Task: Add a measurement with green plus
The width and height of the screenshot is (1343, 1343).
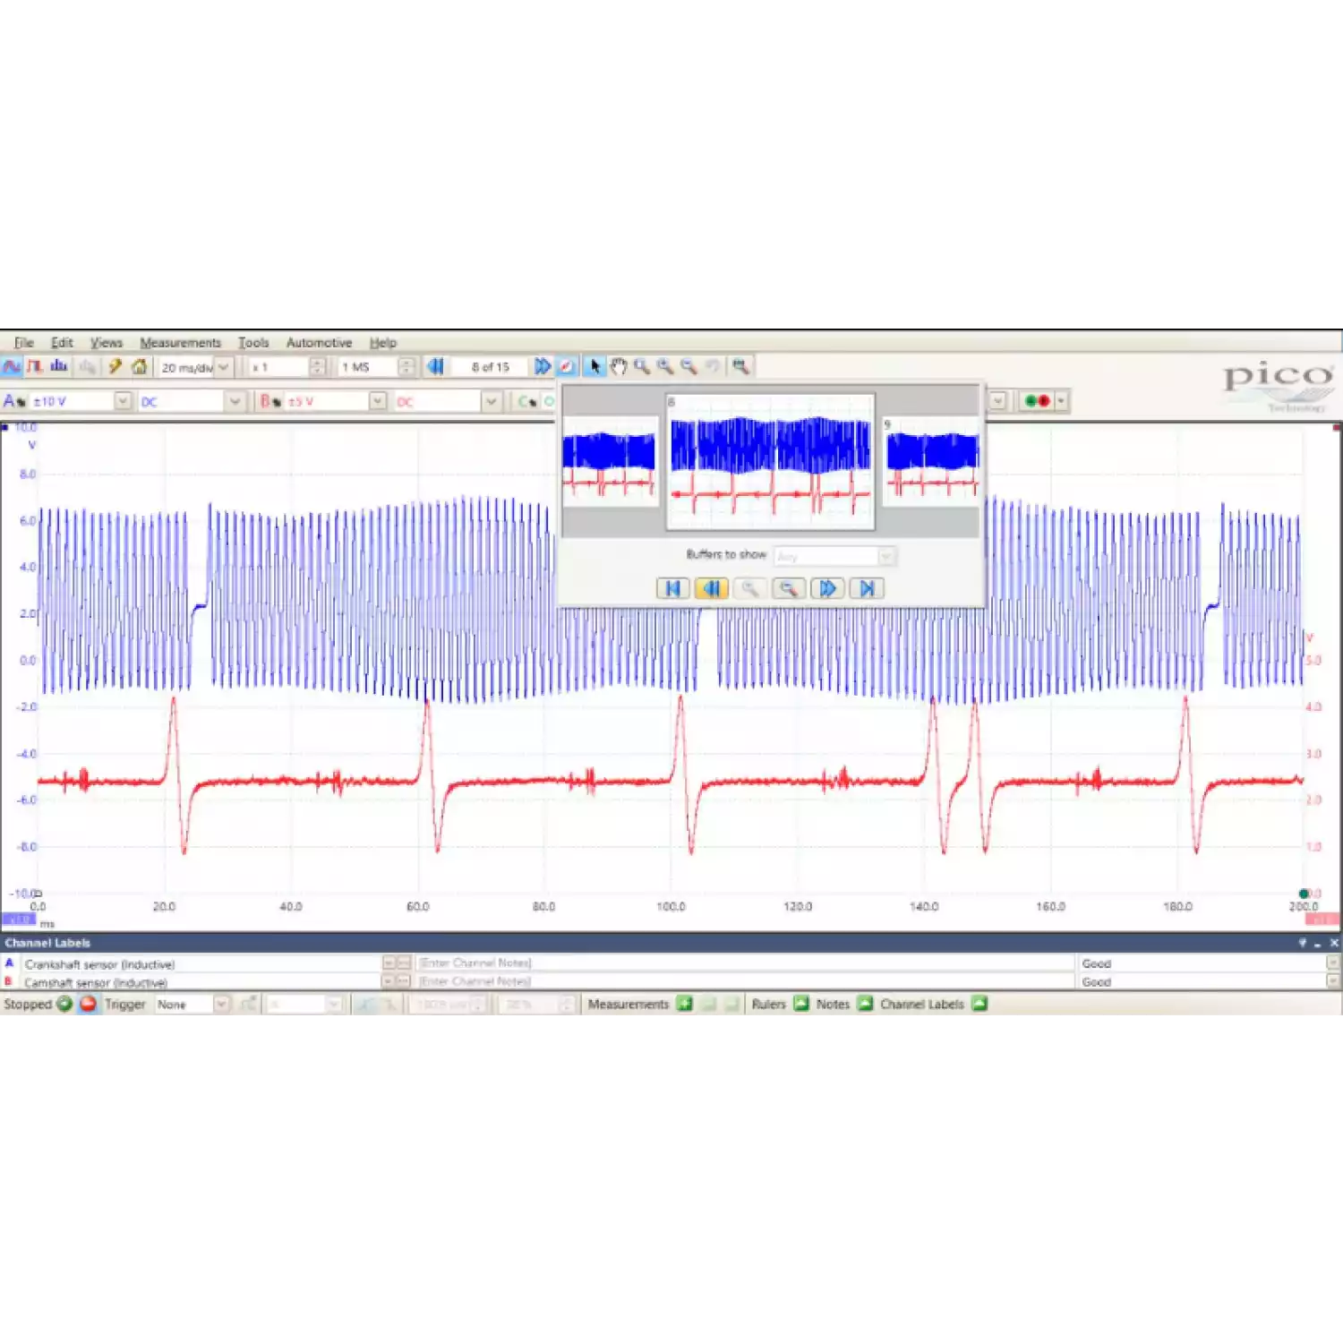Action: (685, 1004)
